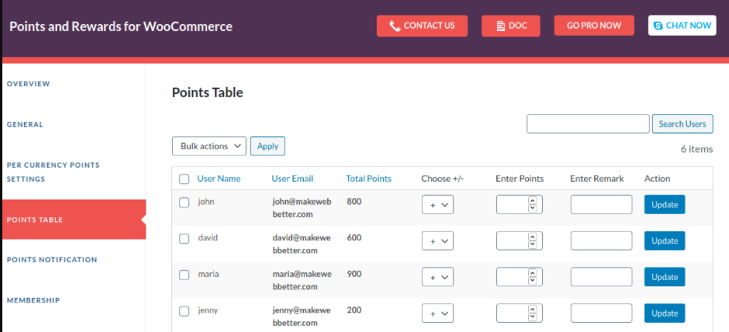This screenshot has height=332, width=729.
Task: Select the checkbox next to maria
Action: pyautogui.click(x=185, y=274)
